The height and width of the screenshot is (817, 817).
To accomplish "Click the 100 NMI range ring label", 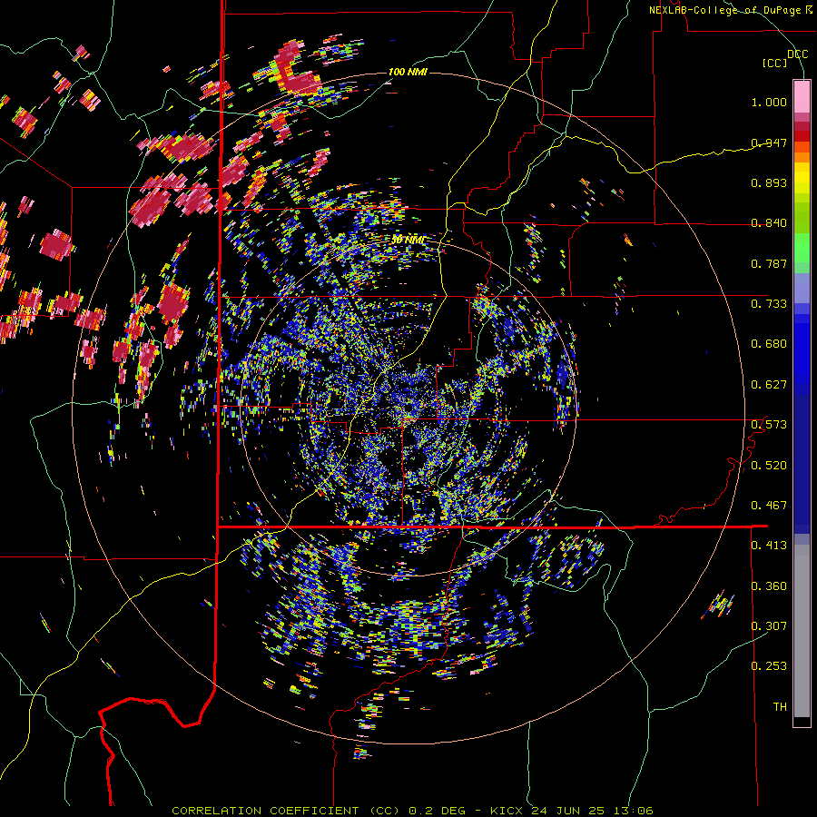I will point(408,72).
